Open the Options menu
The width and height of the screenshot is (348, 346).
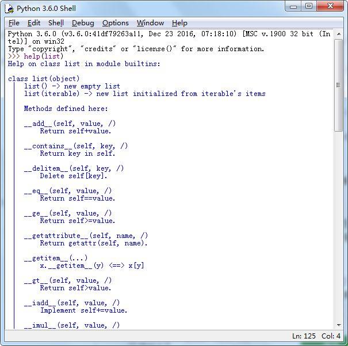[116, 23]
